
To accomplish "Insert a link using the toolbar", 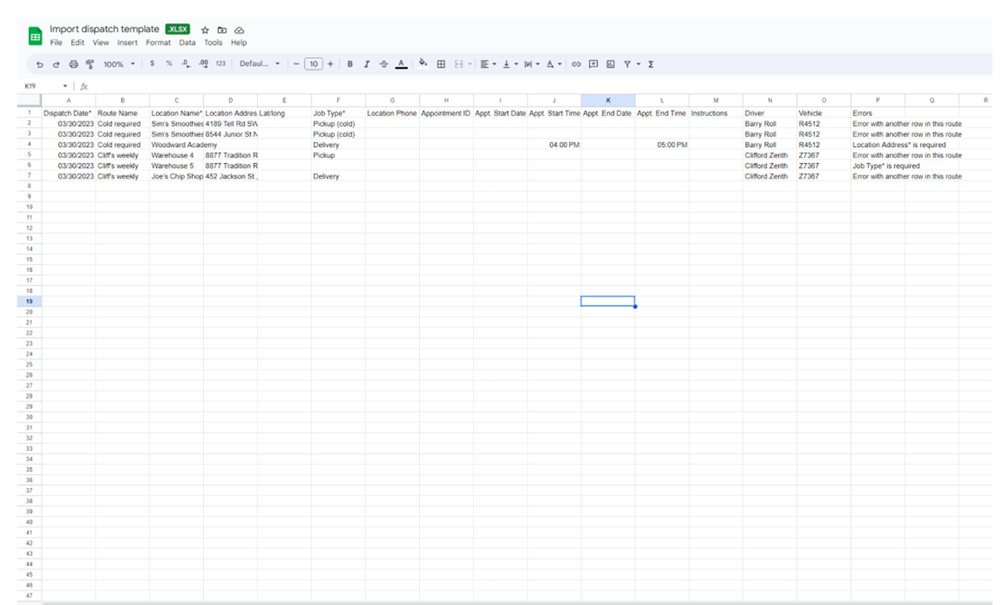I will point(576,64).
